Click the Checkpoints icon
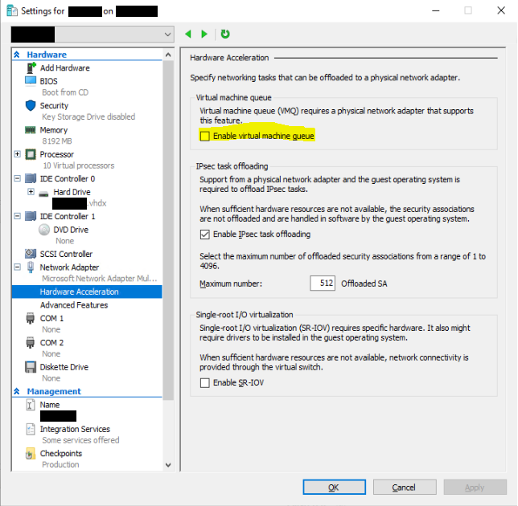 [31, 454]
